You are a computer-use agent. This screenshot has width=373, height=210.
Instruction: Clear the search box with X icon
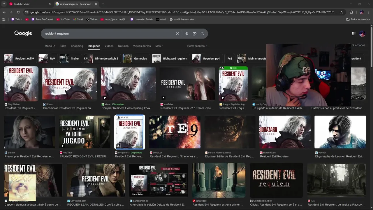click(x=177, y=34)
